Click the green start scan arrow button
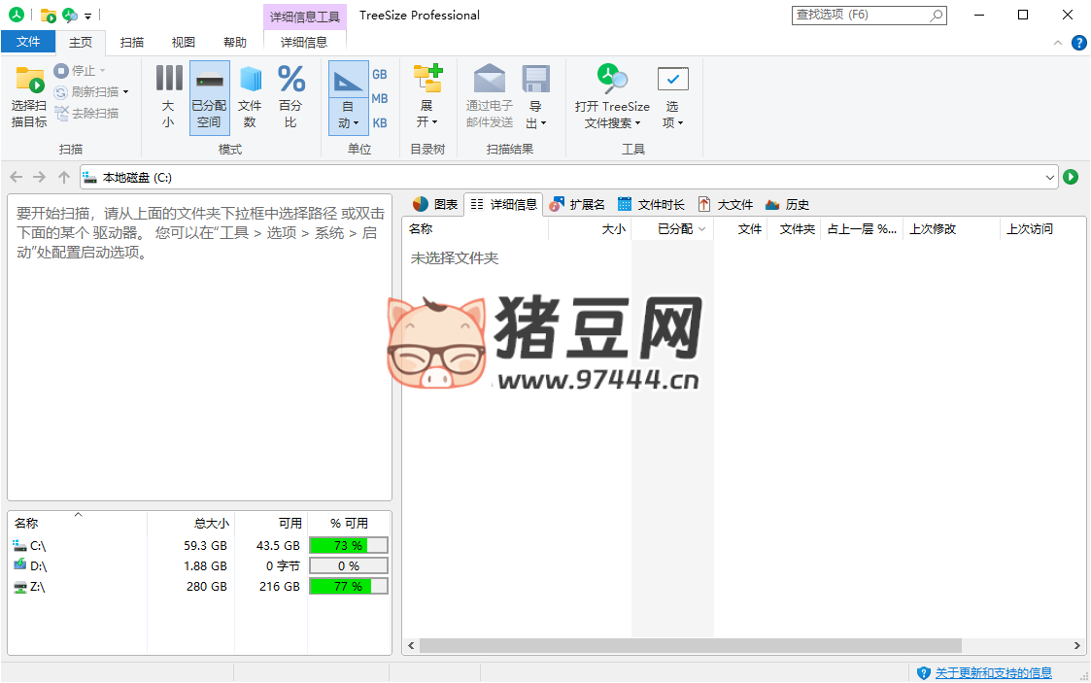 click(1071, 177)
